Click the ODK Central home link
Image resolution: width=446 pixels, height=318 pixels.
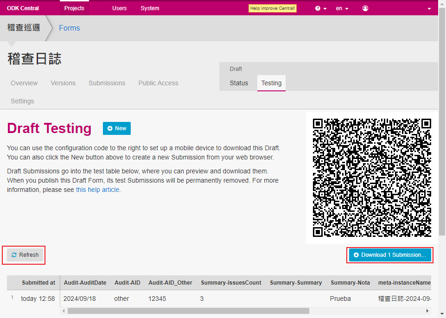(23, 8)
